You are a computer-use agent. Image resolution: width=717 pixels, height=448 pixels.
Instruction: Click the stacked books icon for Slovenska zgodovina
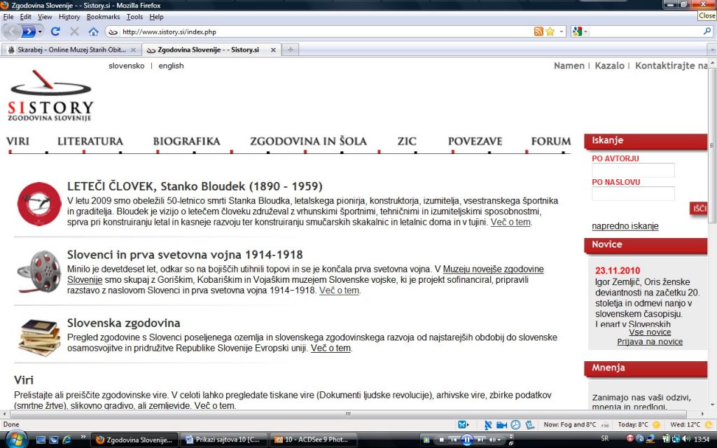click(39, 335)
